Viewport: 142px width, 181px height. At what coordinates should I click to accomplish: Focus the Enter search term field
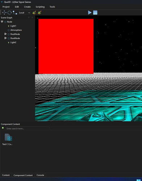coord(28,129)
